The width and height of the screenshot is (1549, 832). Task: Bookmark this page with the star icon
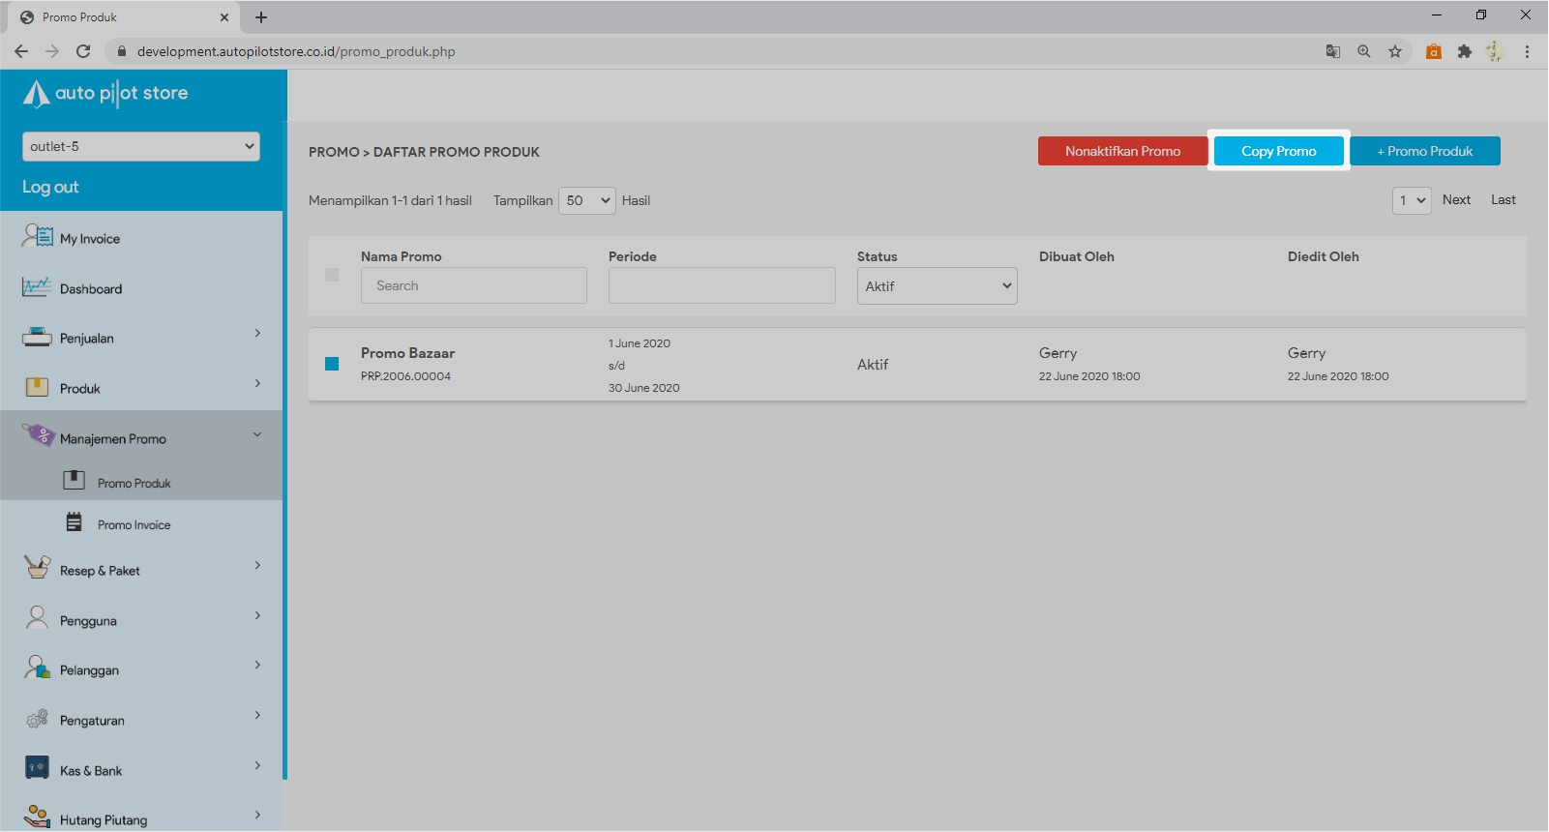click(1394, 51)
